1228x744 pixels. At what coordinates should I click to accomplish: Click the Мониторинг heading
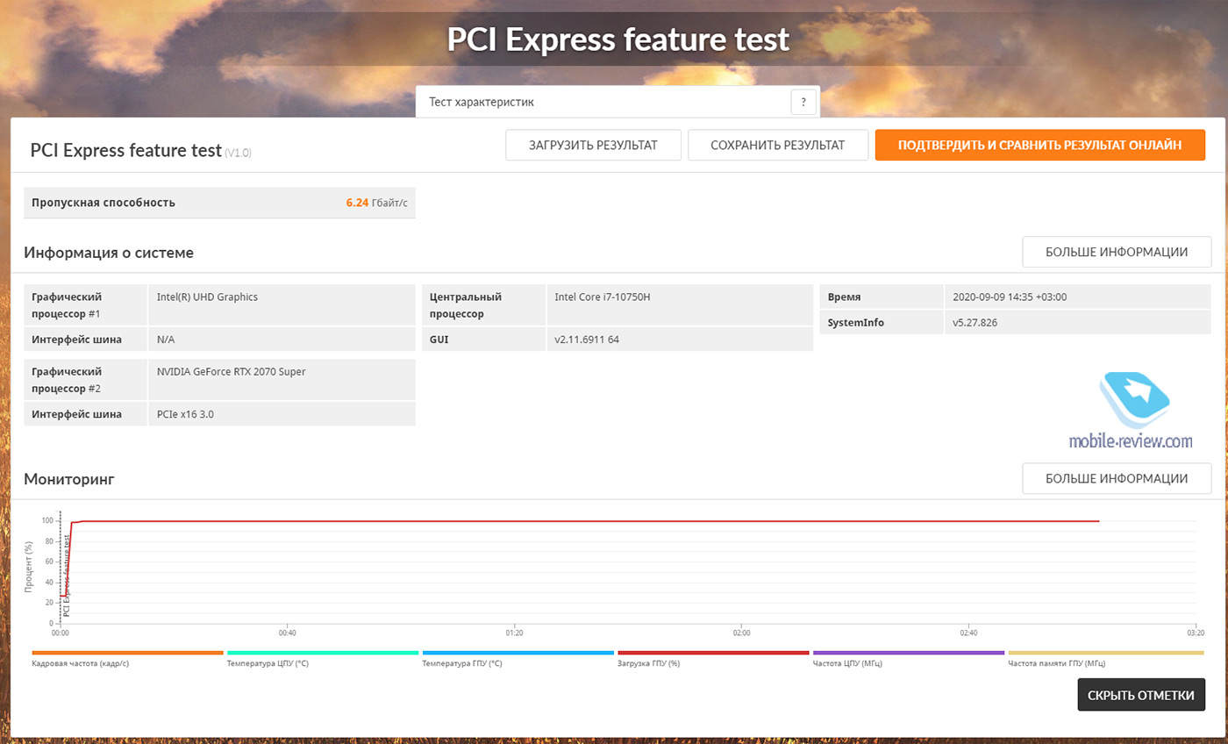(x=69, y=479)
